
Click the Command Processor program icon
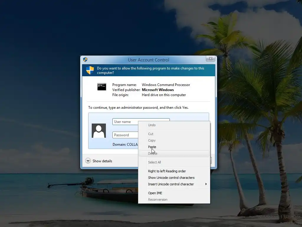[x=102, y=87]
